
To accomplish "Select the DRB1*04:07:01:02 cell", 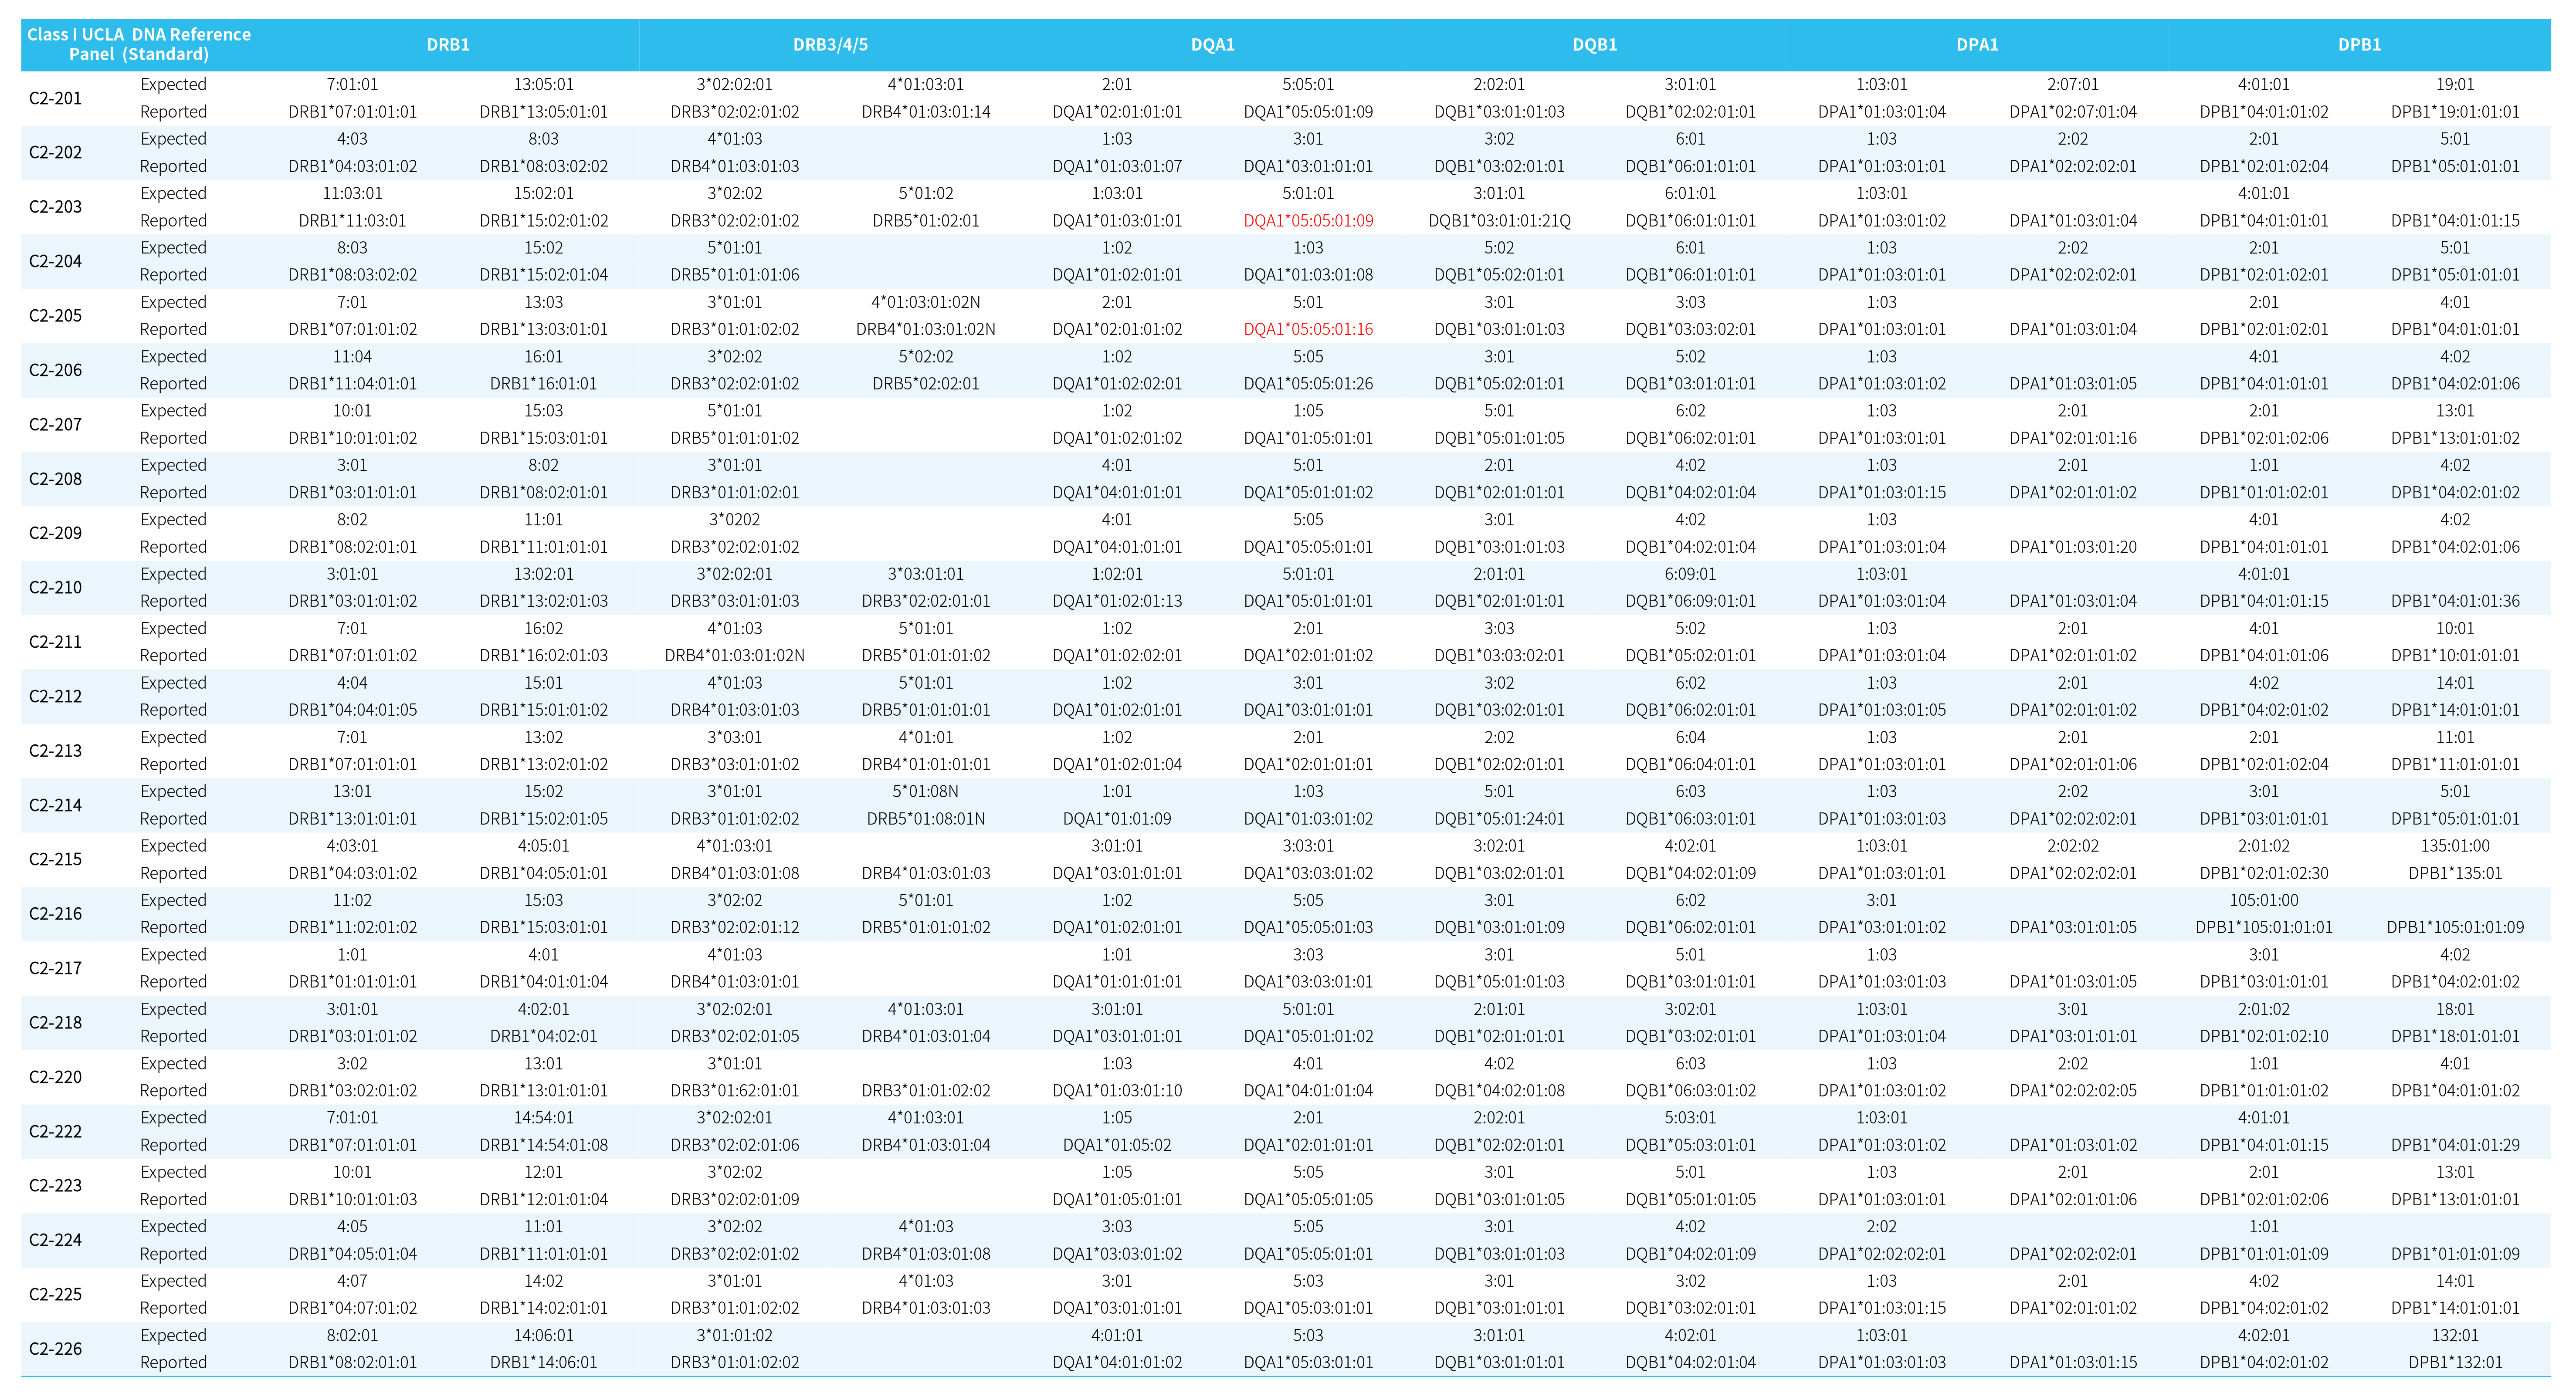I will tap(352, 1309).
